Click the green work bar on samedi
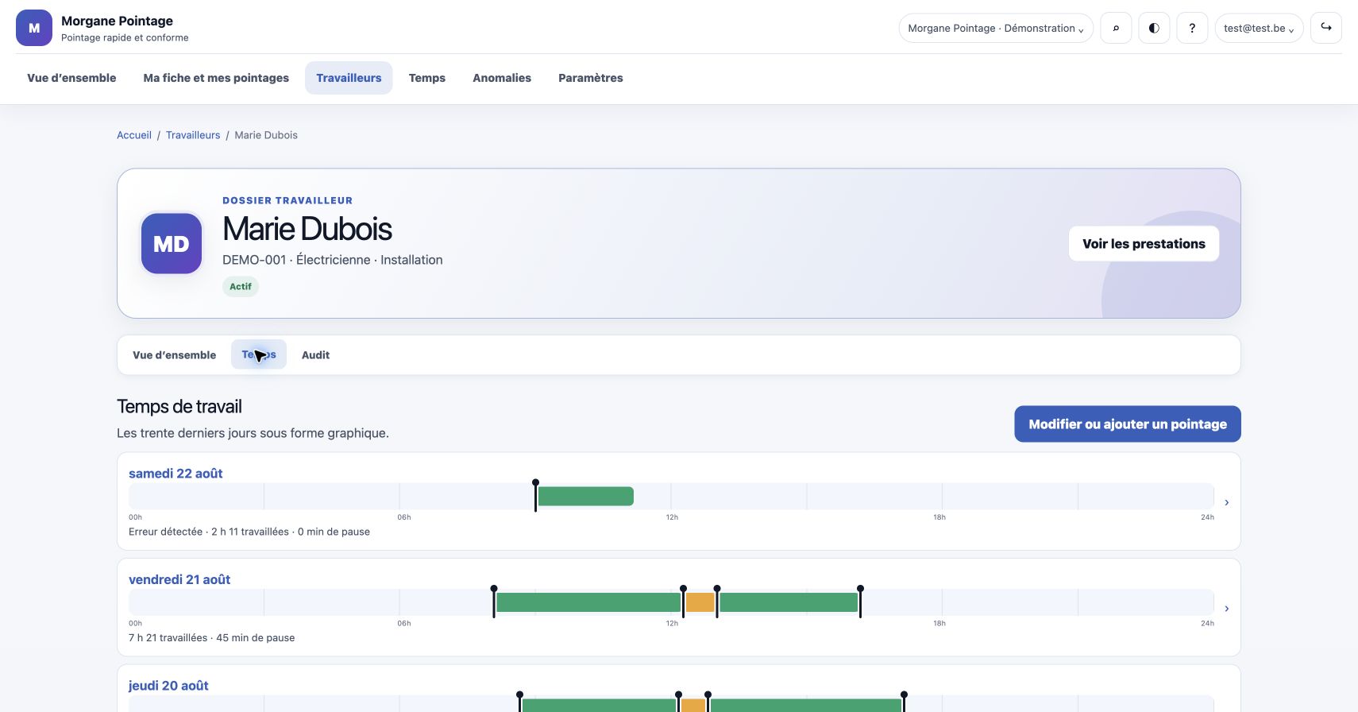This screenshot has height=712, width=1358. pos(586,496)
